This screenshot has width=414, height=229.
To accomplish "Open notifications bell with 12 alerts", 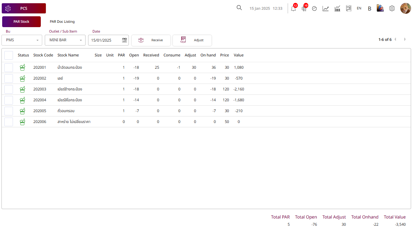I will [293, 8].
